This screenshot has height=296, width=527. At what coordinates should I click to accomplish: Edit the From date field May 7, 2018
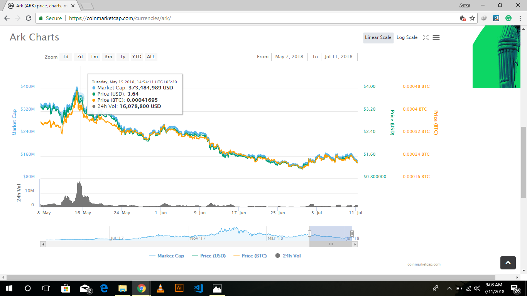pyautogui.click(x=290, y=57)
